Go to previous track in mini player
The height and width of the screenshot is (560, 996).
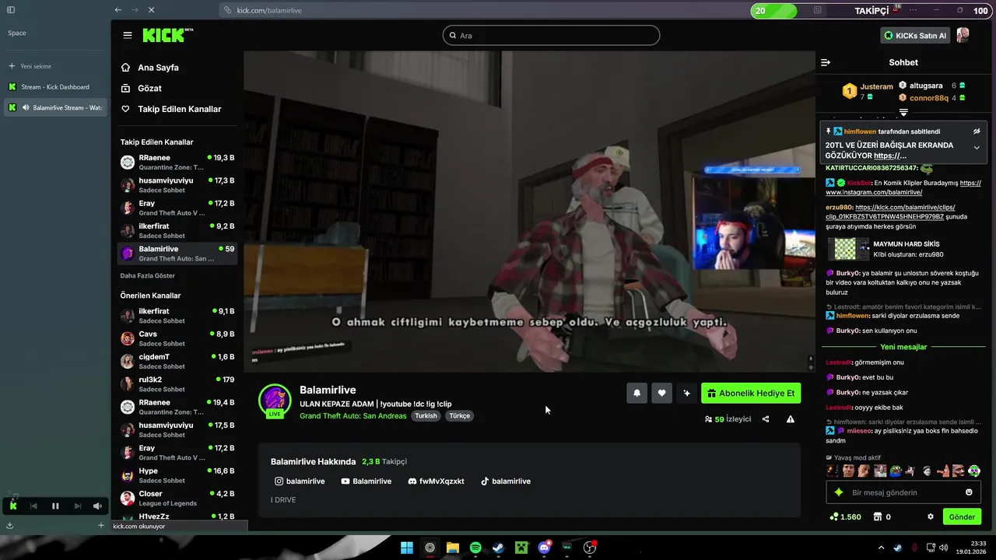pos(33,506)
